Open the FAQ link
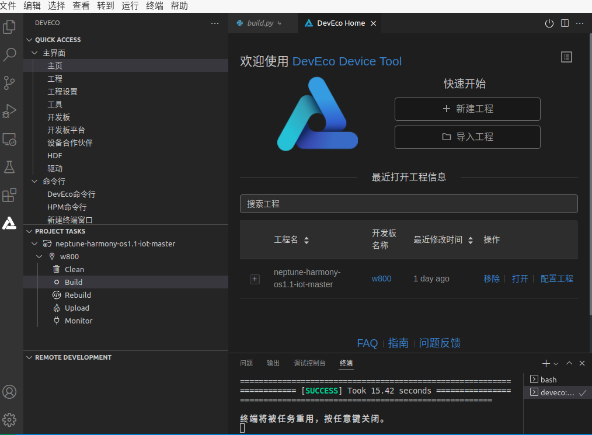Viewport: 592px width, 435px height. click(x=367, y=343)
